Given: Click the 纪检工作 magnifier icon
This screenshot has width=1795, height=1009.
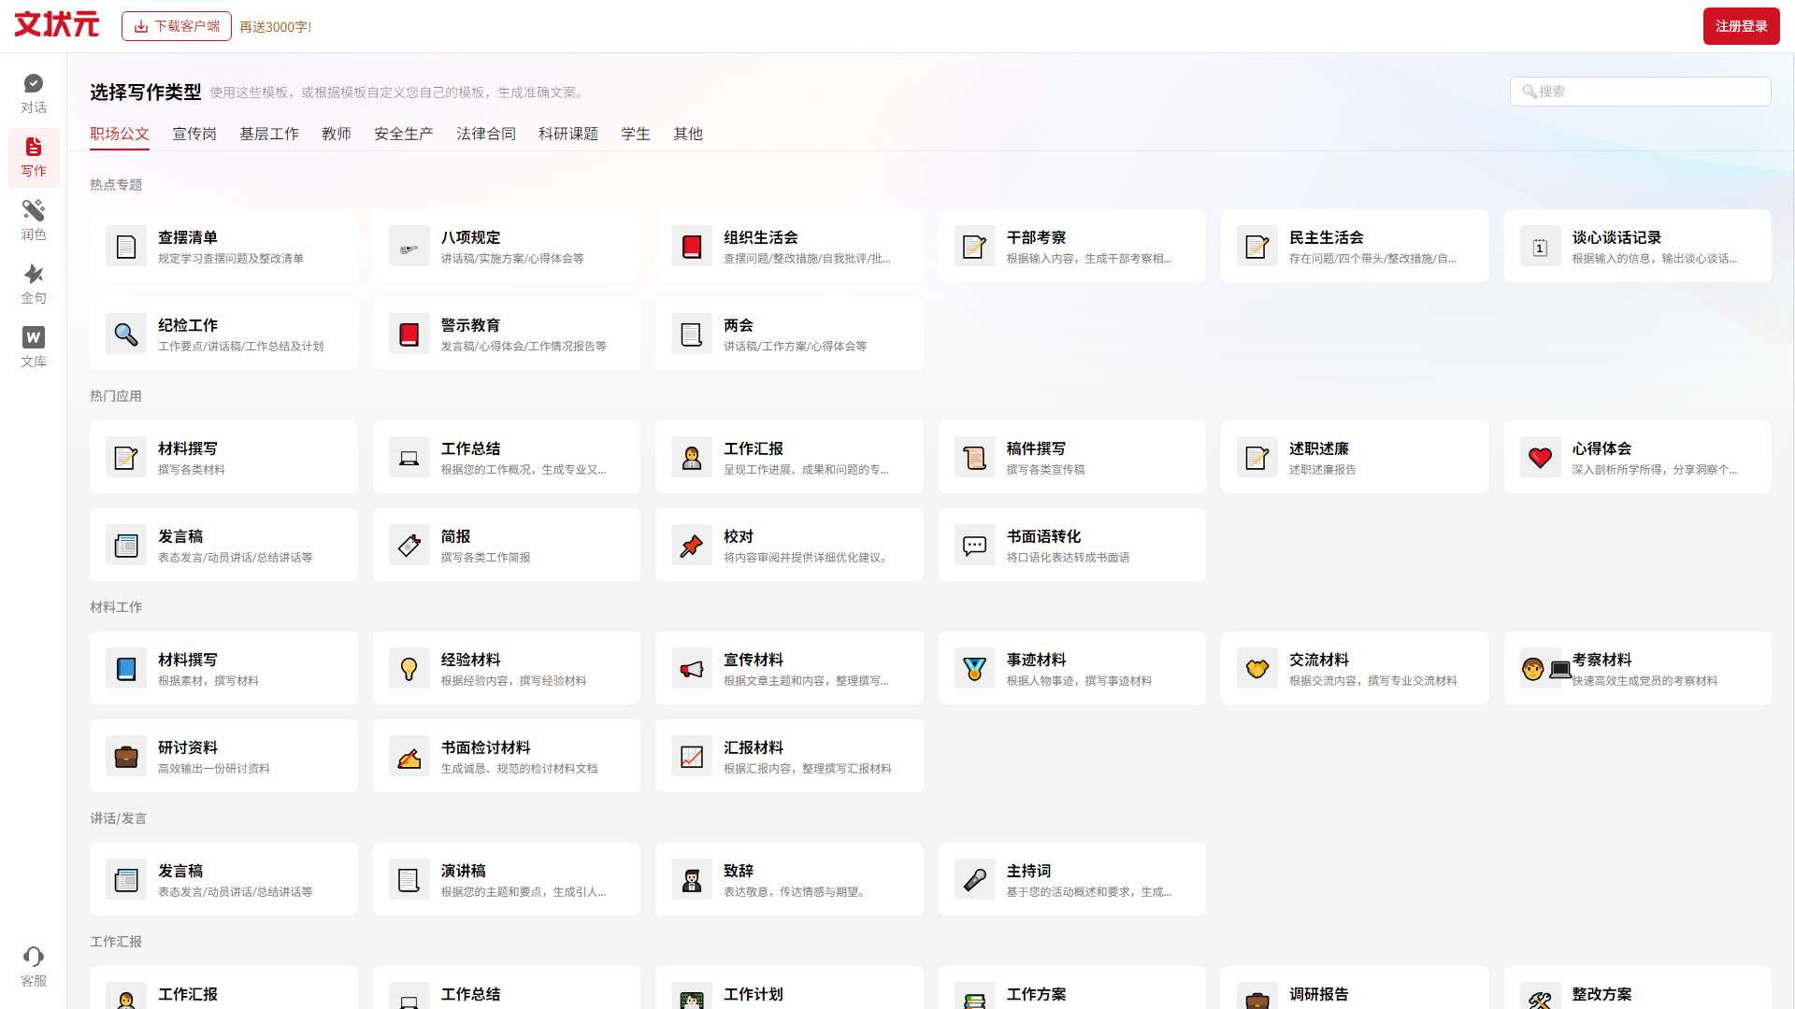Looking at the screenshot, I should point(126,334).
